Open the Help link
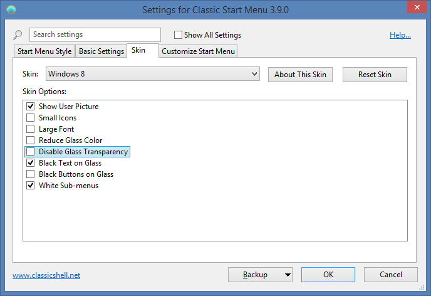The image size is (431, 296). point(400,35)
